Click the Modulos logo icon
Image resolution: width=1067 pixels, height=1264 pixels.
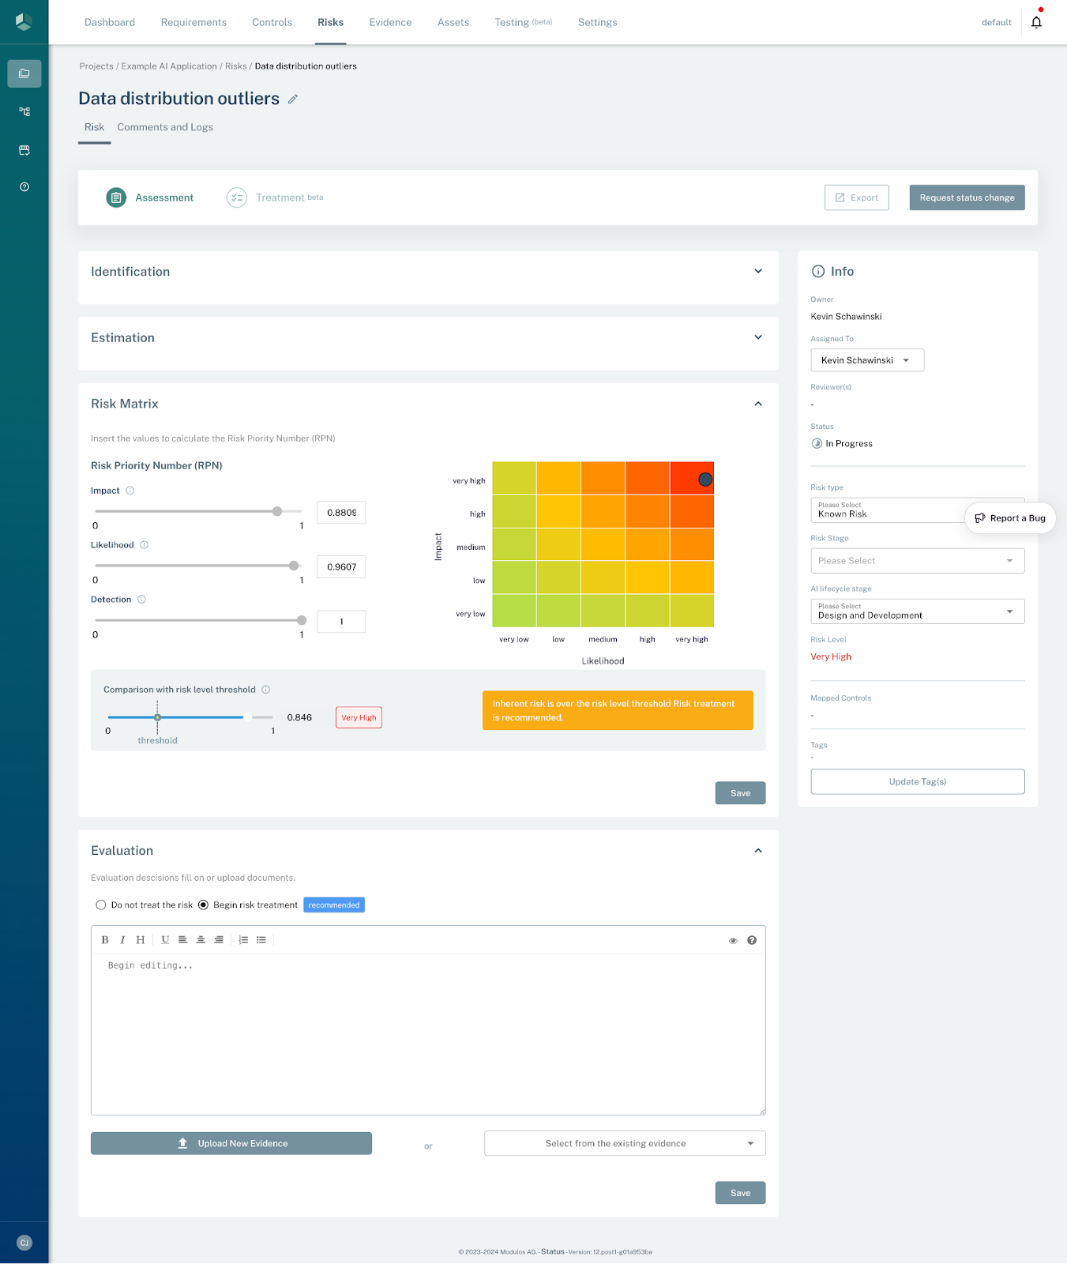click(x=24, y=21)
